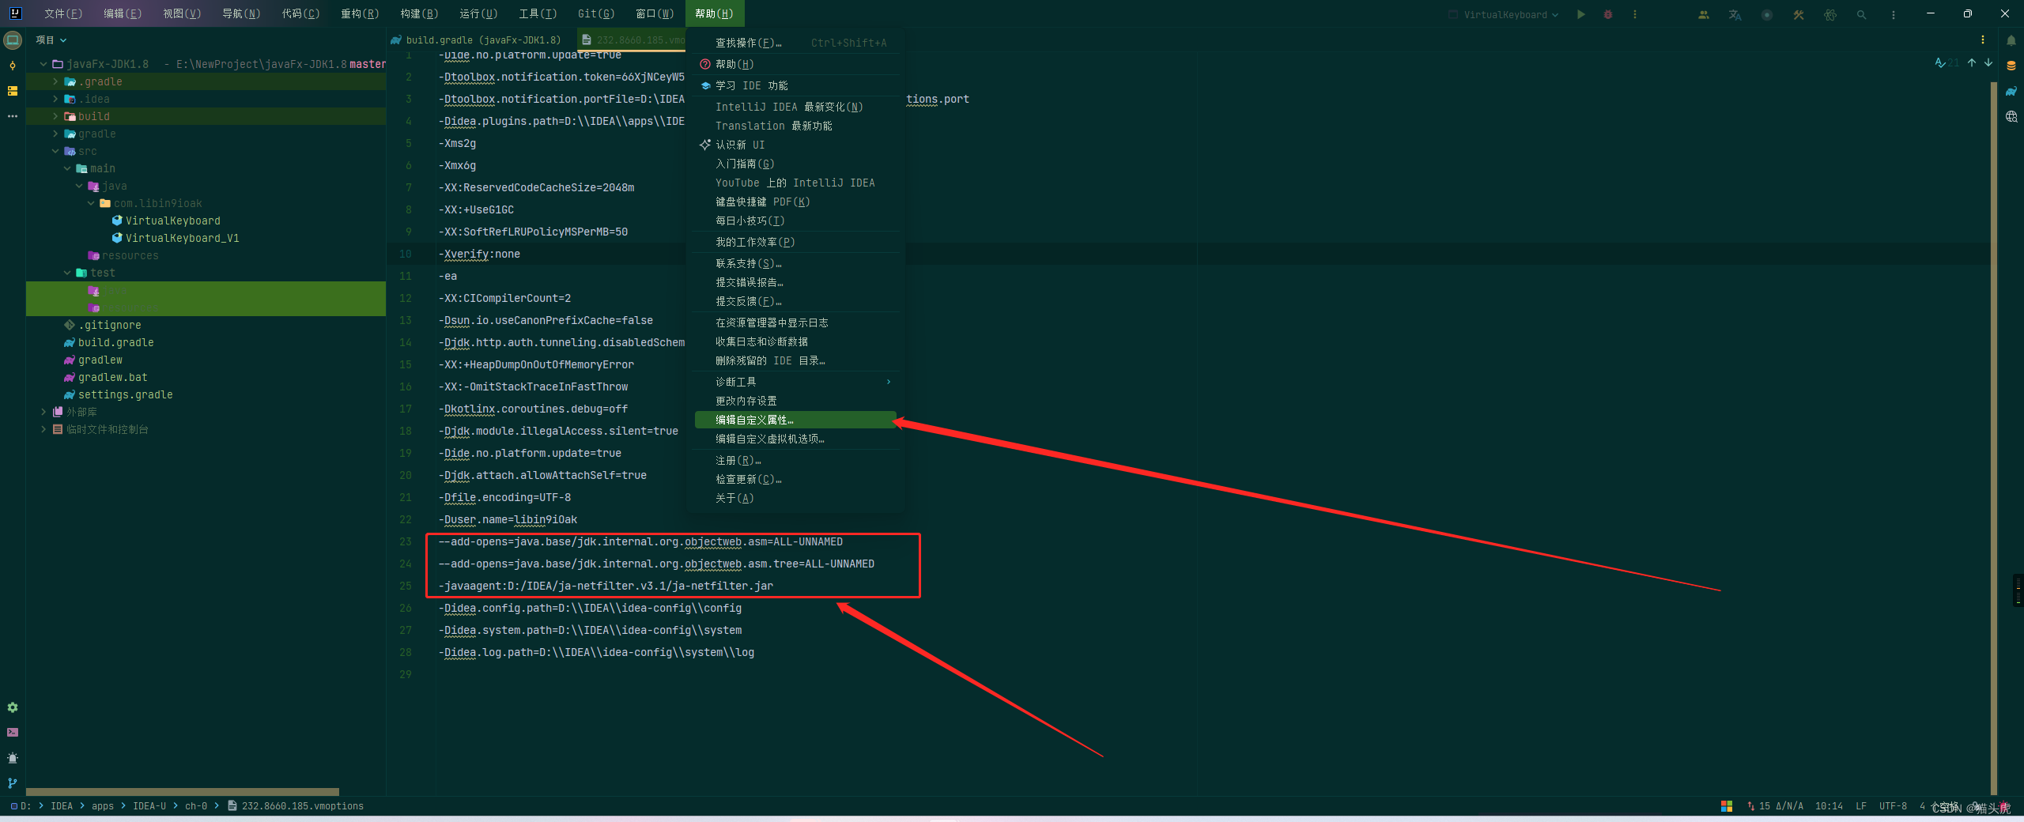
Task: Show more tool windows via ellipsis icon
Action: [13, 116]
